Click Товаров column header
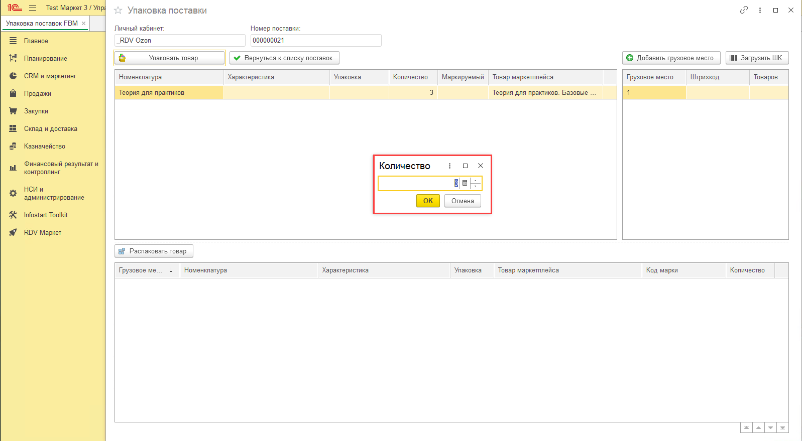 coord(769,77)
